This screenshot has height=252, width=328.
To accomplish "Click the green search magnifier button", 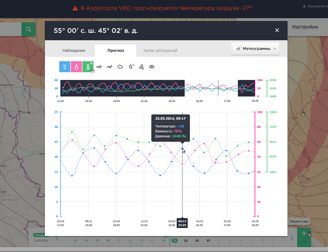I will (x=28, y=29).
